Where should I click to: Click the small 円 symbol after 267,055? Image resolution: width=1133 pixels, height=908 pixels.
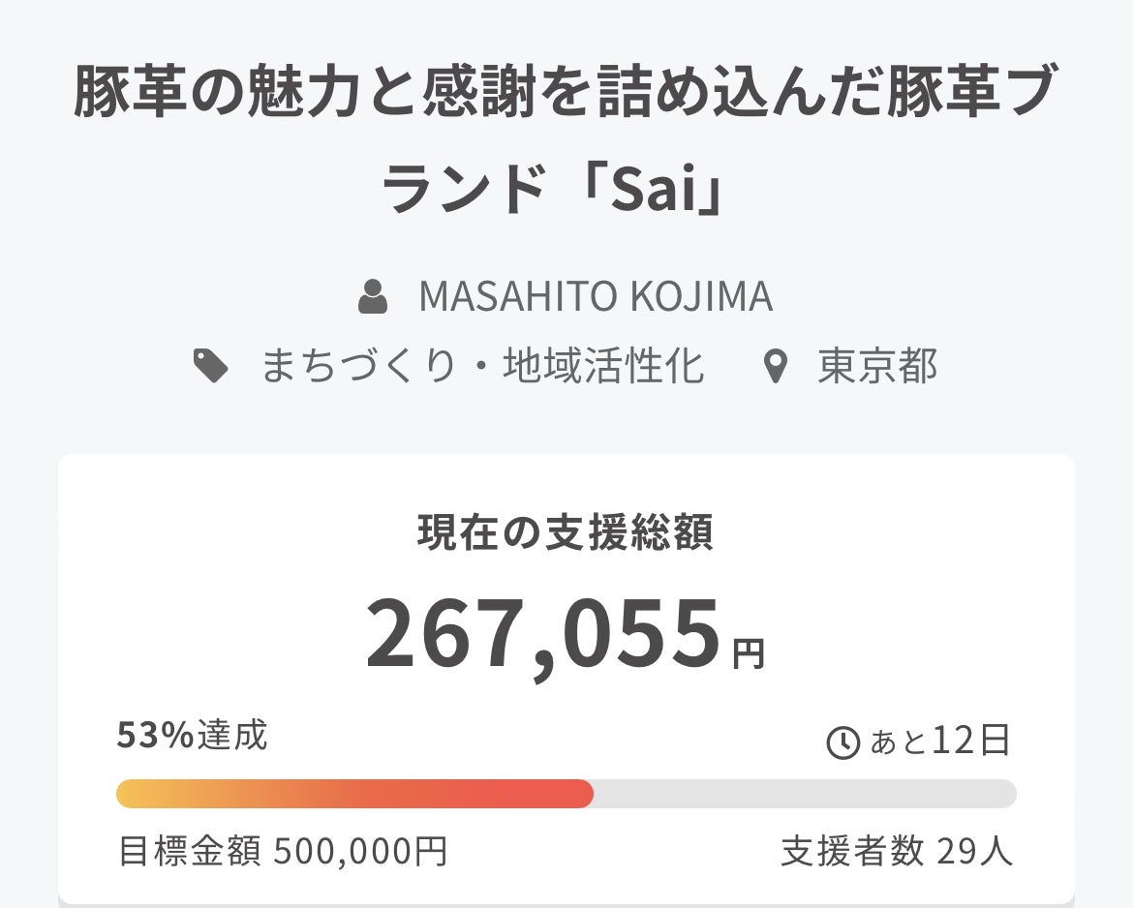(x=749, y=655)
